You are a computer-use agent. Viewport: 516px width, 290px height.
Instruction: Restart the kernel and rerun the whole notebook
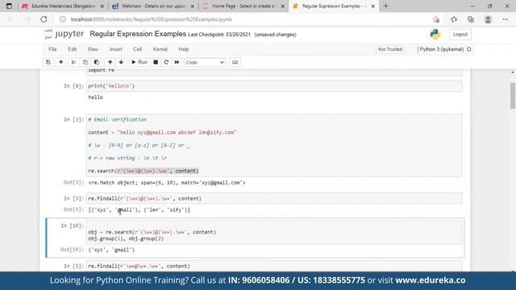[177, 62]
